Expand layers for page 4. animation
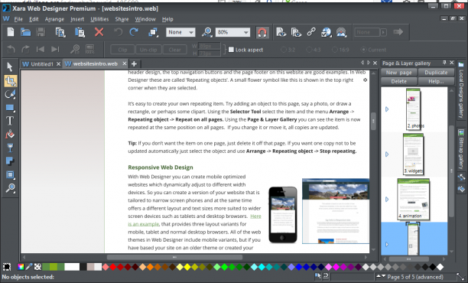The image size is (468, 283). [387, 199]
